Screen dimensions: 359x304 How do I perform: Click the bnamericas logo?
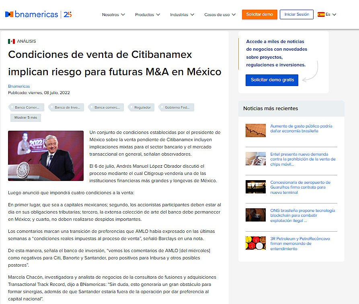(x=32, y=14)
